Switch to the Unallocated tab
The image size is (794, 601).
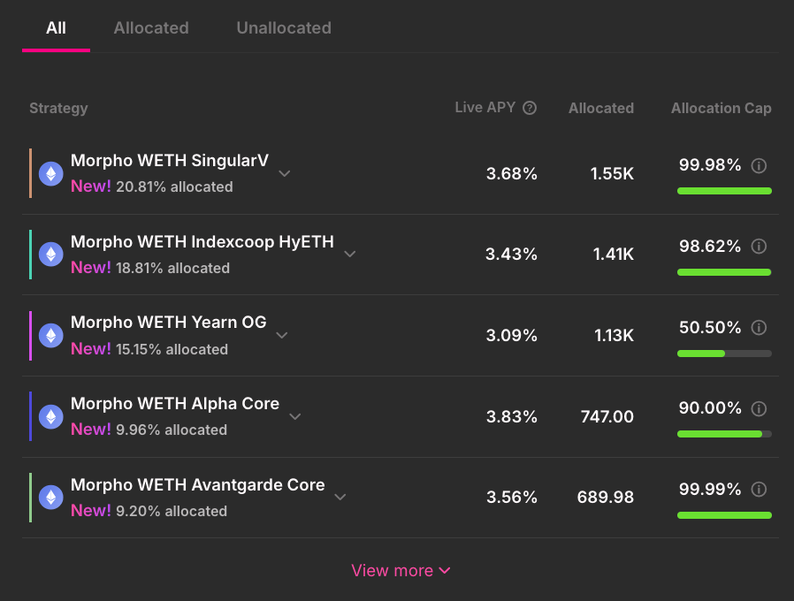pos(284,28)
